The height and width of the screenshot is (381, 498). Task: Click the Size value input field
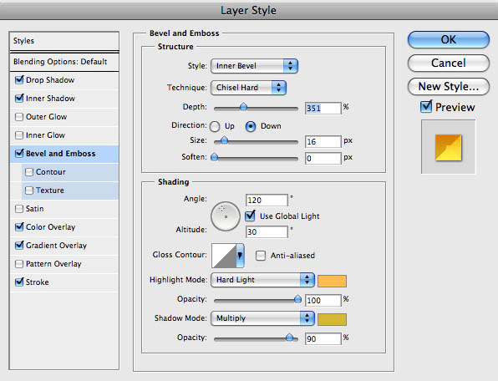pos(323,141)
